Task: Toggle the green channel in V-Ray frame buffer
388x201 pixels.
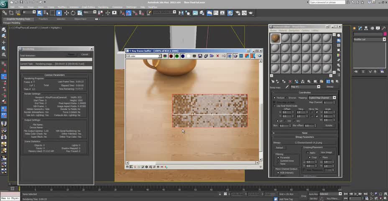Action: pos(177,56)
